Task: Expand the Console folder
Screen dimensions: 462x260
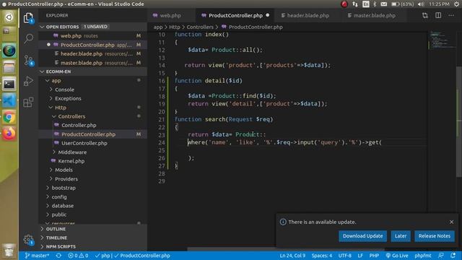Action: 93,90
